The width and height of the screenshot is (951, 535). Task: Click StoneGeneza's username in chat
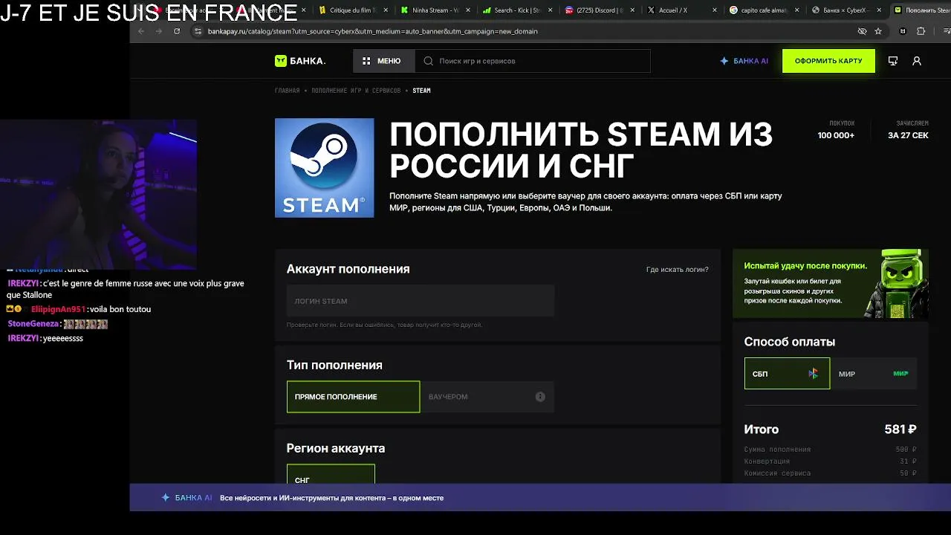coord(33,324)
